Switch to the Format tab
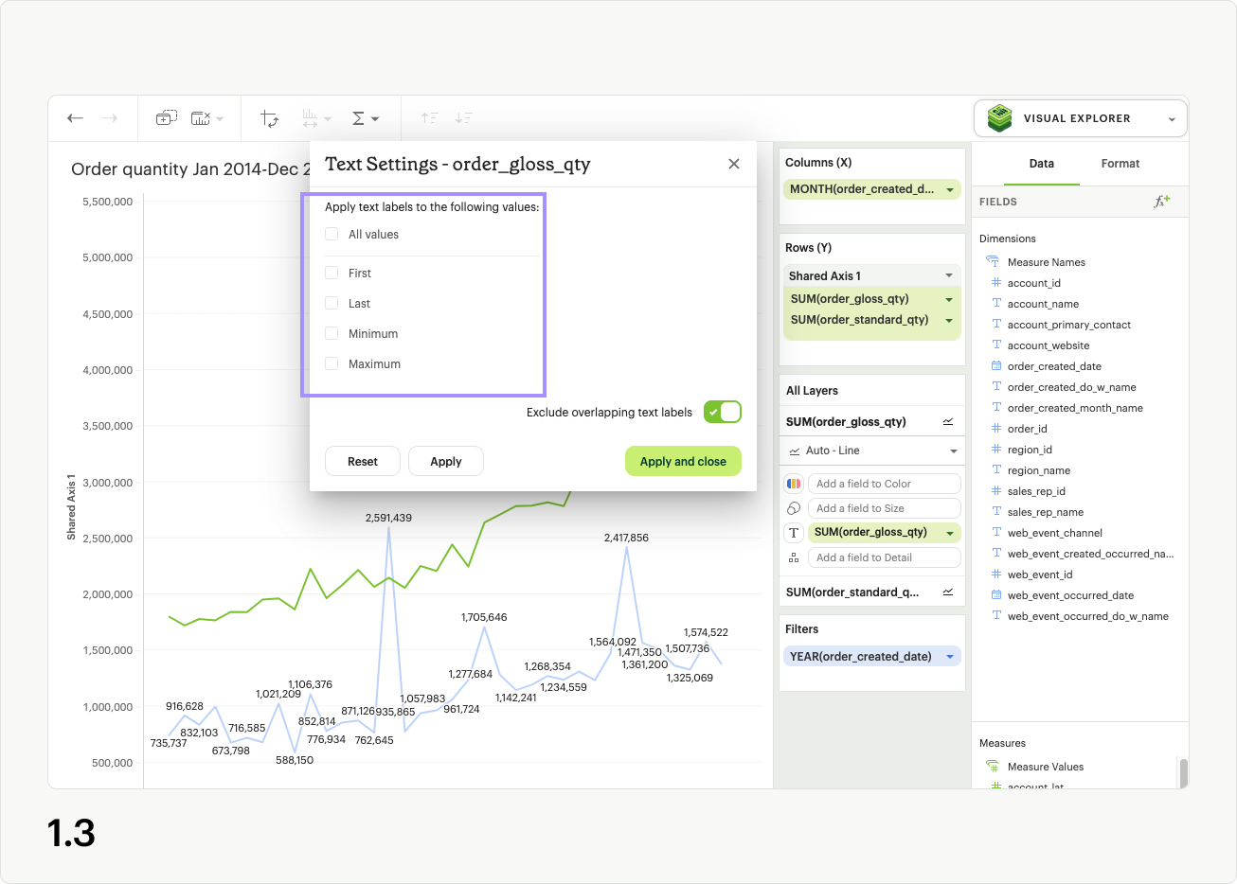1237x884 pixels. [x=1120, y=164]
